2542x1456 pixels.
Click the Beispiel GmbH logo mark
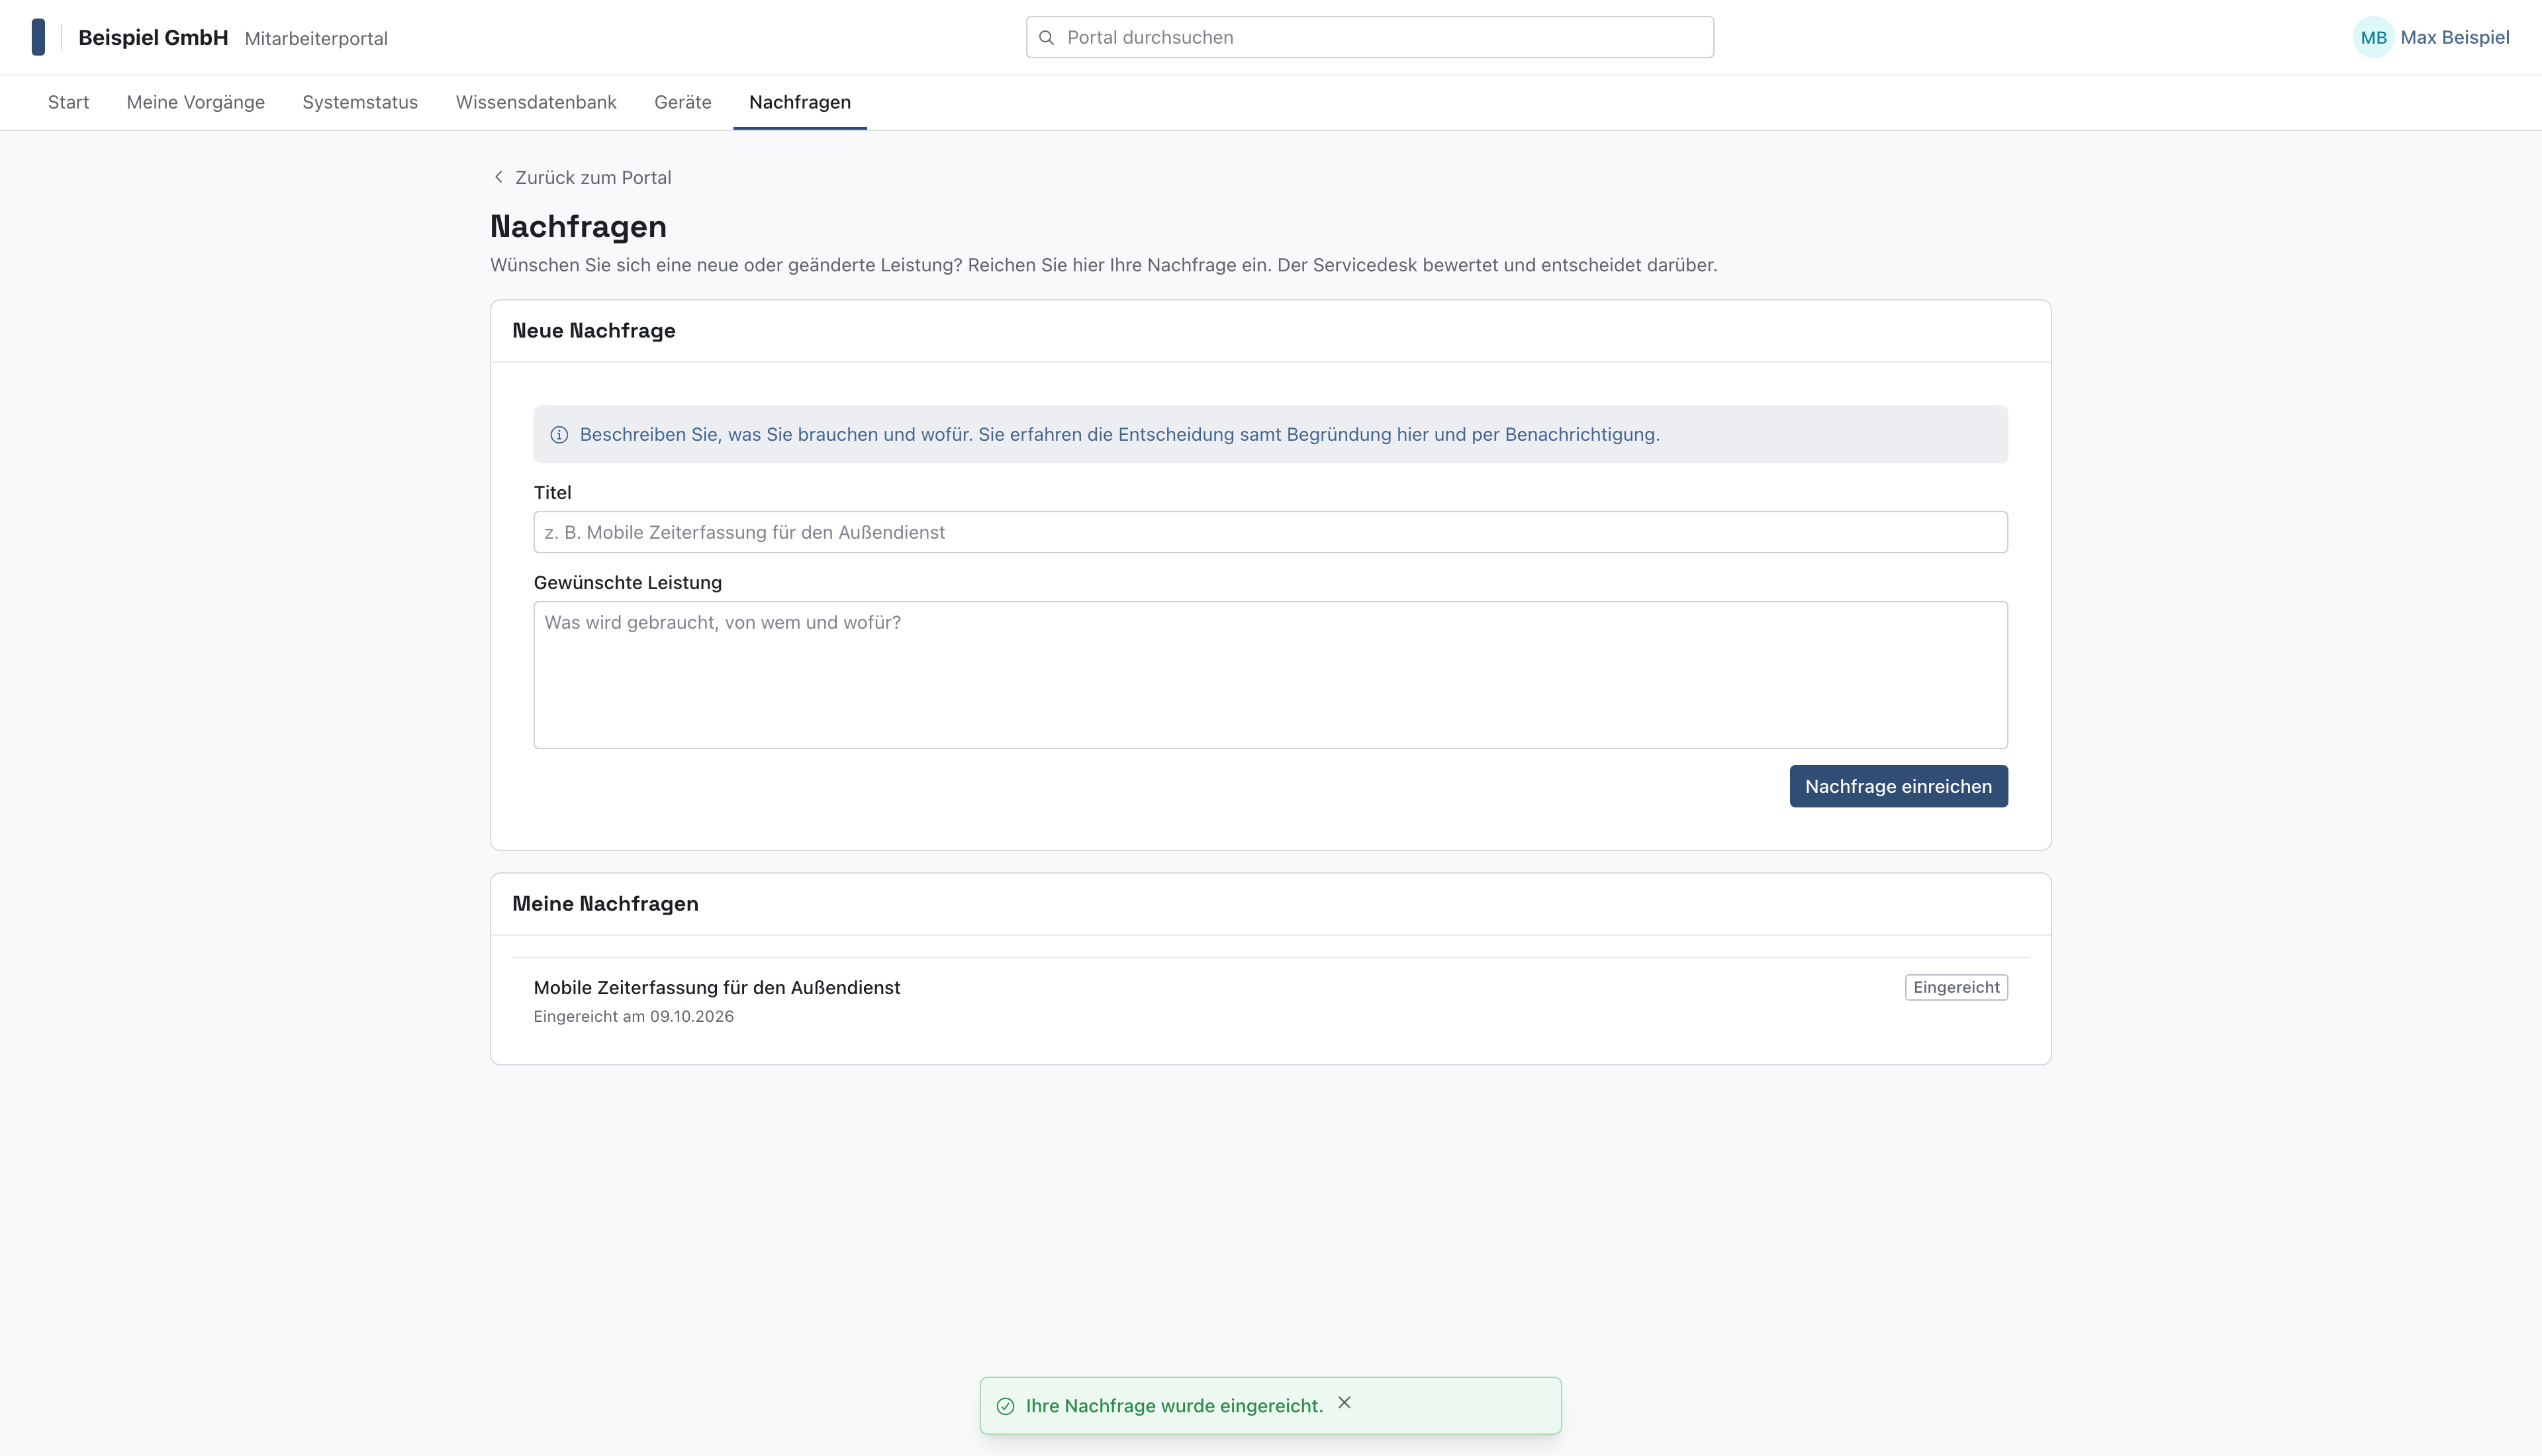[x=38, y=37]
